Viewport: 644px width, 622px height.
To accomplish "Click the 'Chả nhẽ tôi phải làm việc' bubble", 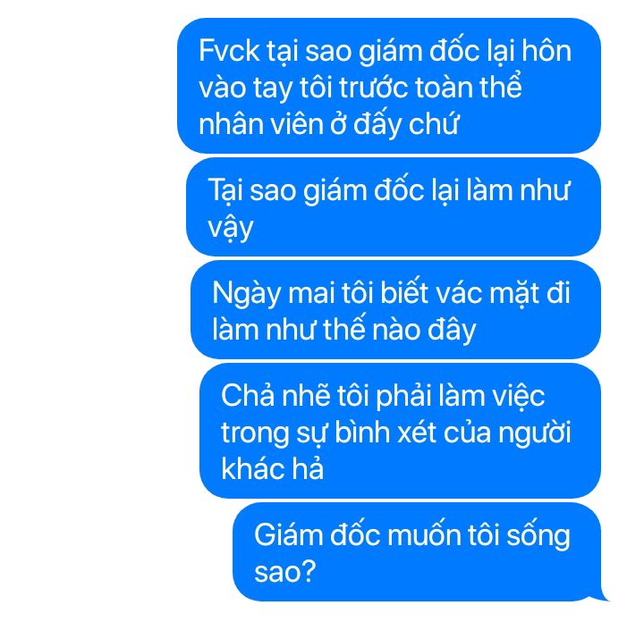I will pyautogui.click(x=400, y=431).
